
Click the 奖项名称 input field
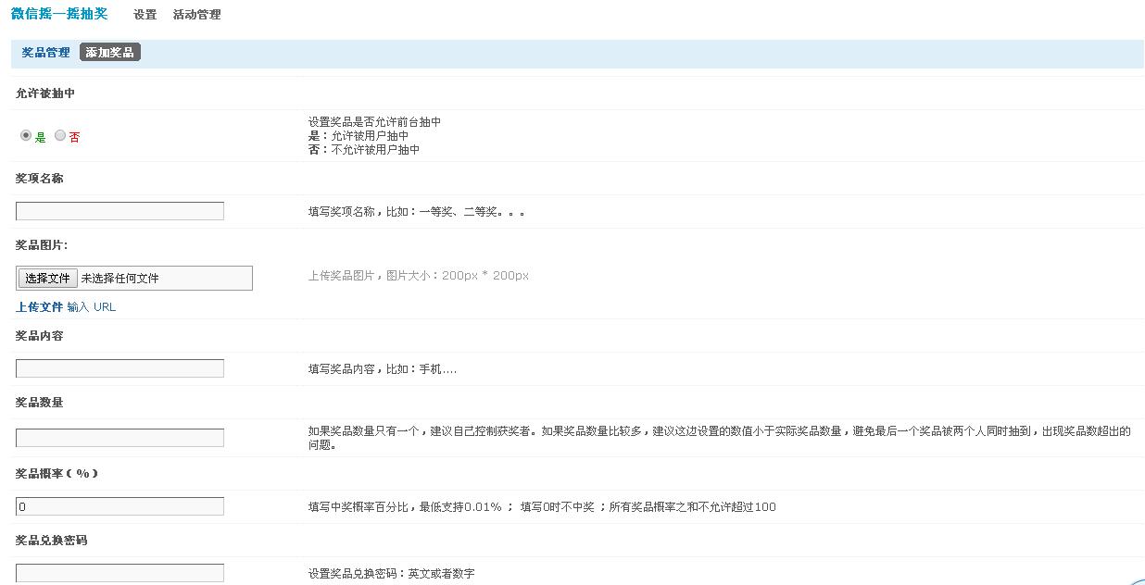point(119,210)
